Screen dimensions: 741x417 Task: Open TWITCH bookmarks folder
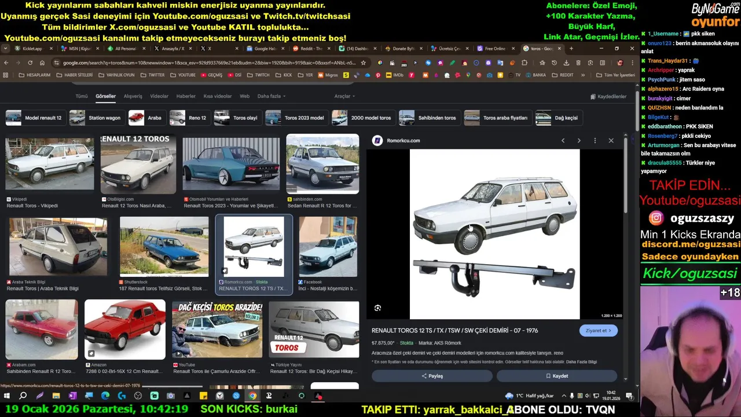pos(258,75)
